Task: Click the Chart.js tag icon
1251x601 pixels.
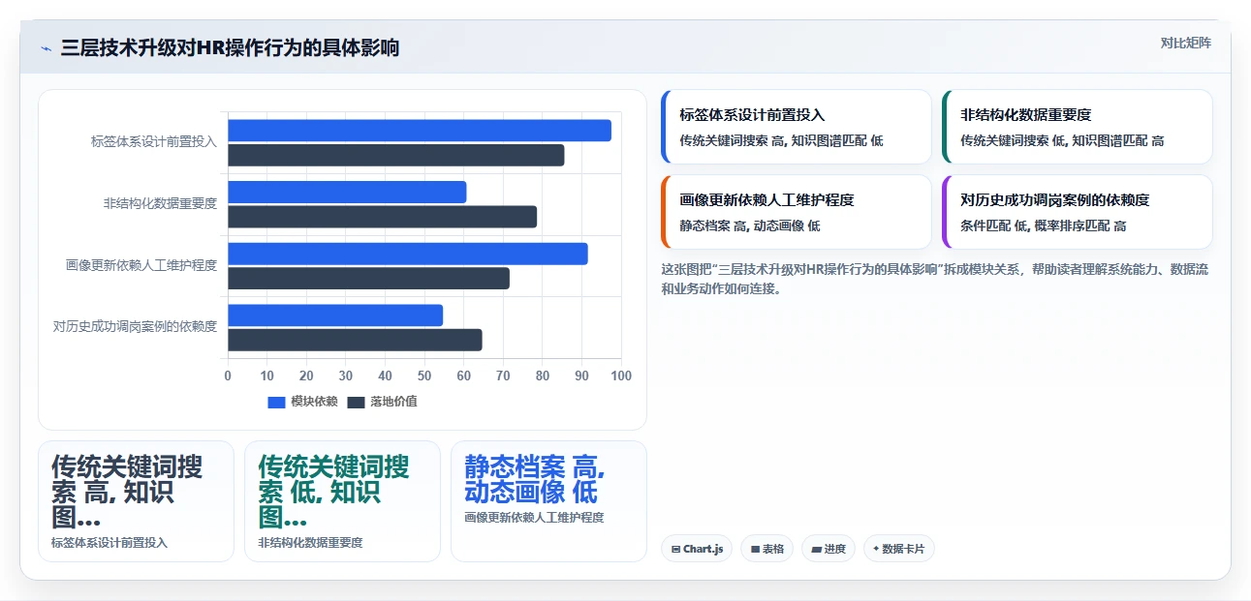Action: pyautogui.click(x=675, y=549)
